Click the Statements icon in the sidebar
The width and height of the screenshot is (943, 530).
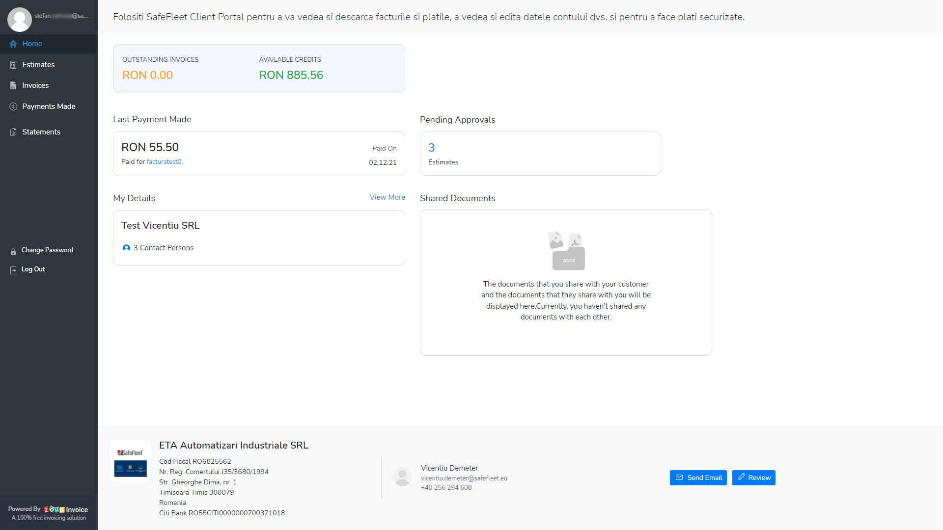(x=12, y=132)
